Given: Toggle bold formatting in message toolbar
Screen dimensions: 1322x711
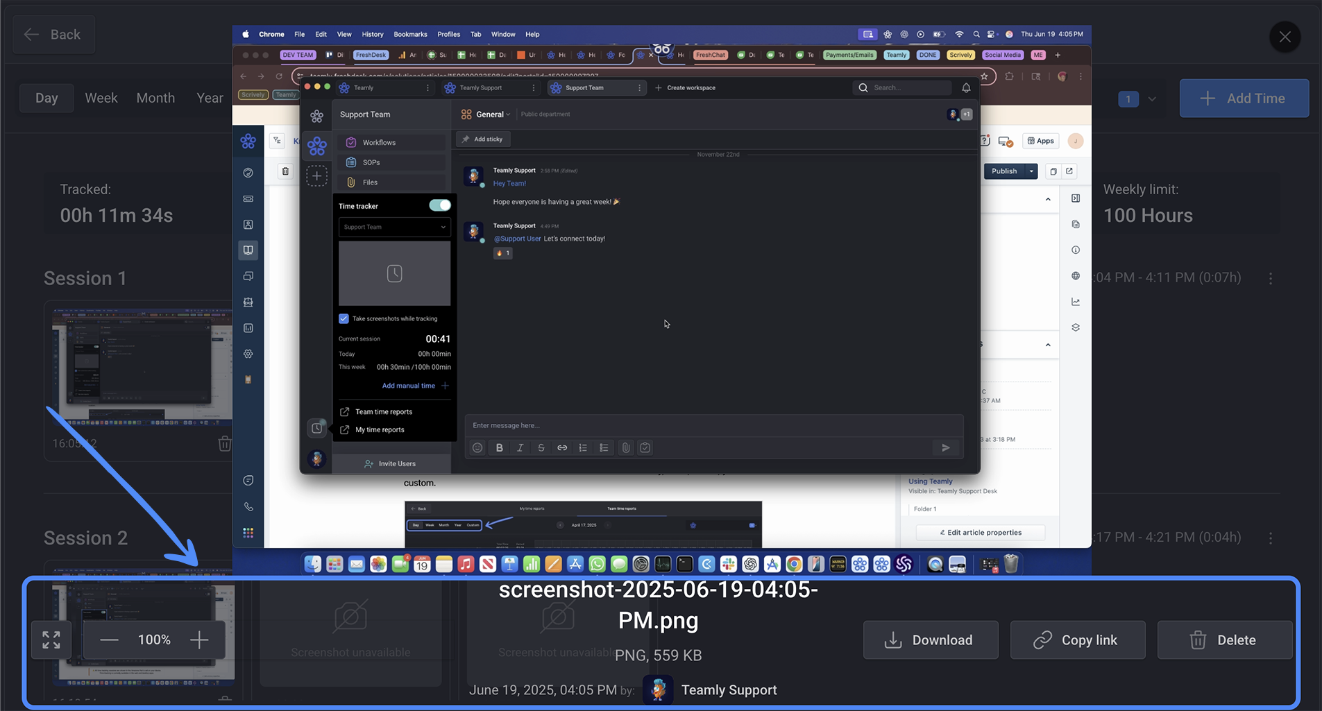Looking at the screenshot, I should point(499,448).
